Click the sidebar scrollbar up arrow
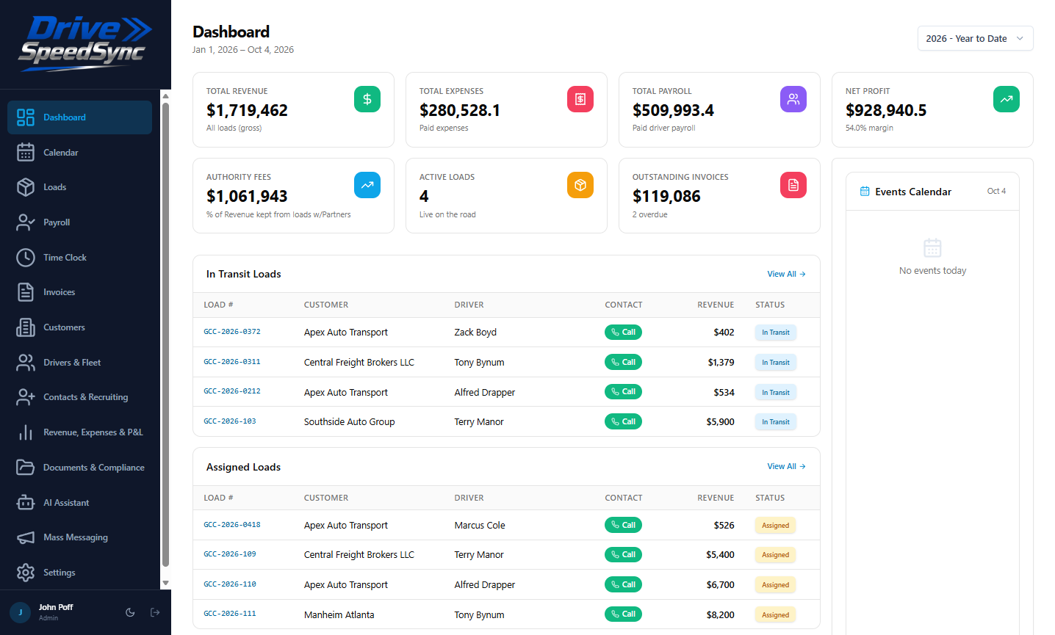The width and height of the screenshot is (1055, 635). 166,96
